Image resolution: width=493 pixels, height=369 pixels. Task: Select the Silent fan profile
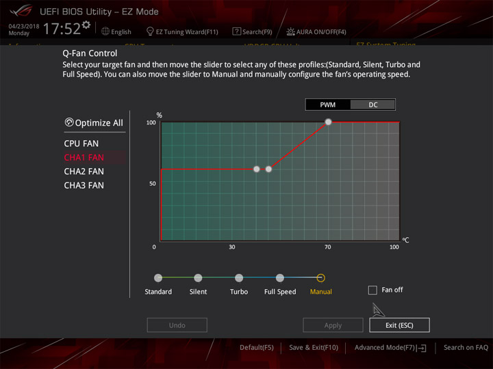click(198, 278)
